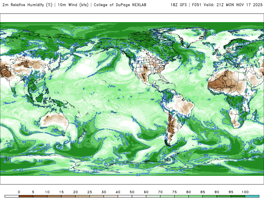264x198 pixels.
Task: Select the tan swatch between 15 and 20
Action: point(68,196)
